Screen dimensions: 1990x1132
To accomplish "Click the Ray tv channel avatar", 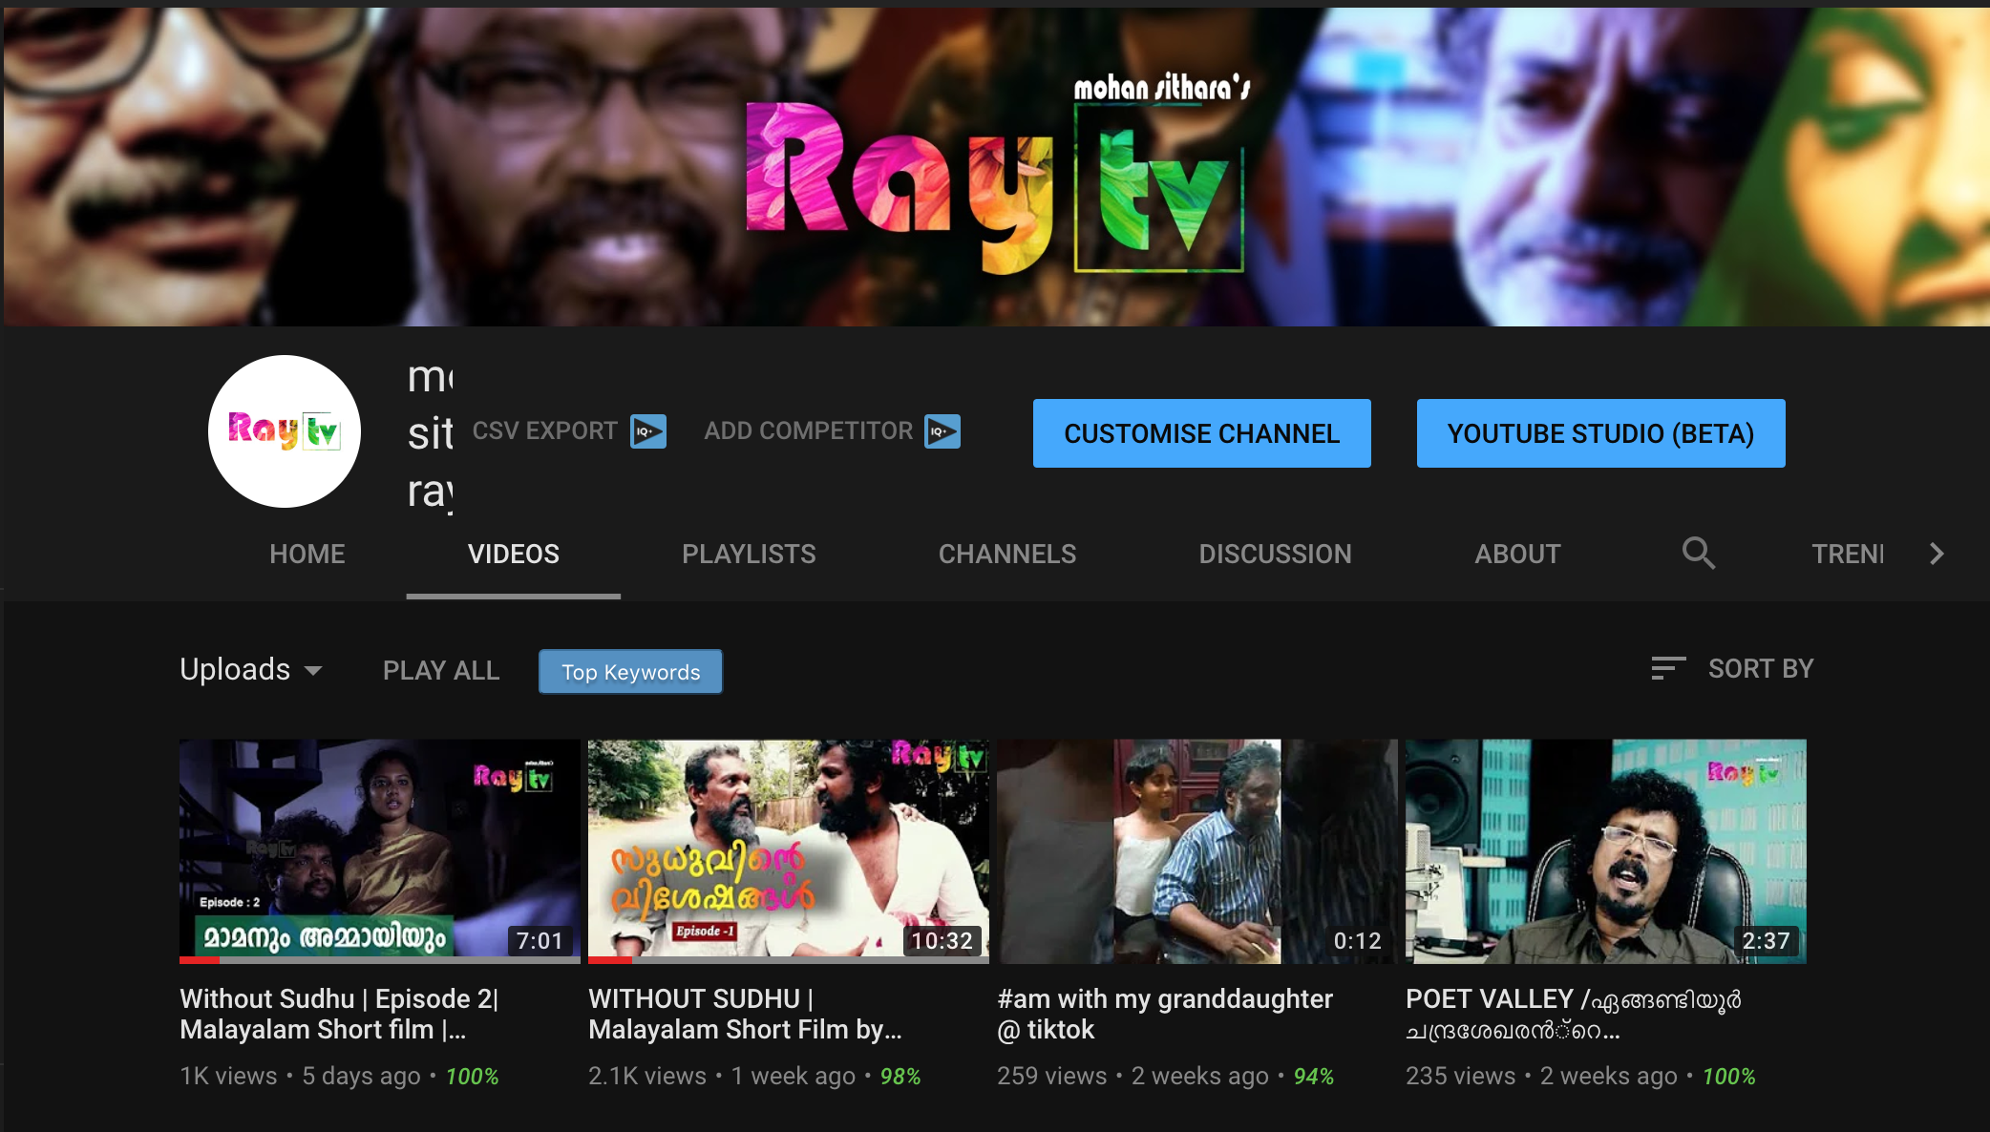I will click(x=285, y=431).
